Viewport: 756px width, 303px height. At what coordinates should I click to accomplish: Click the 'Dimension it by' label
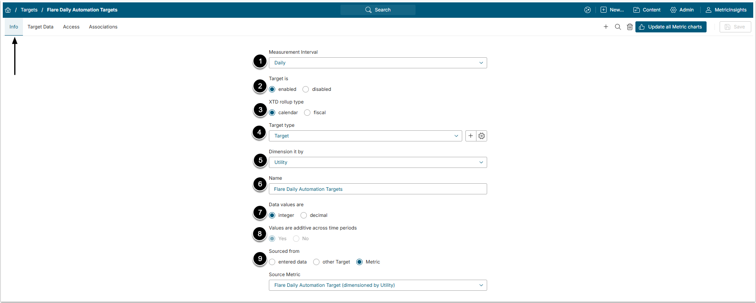[286, 152]
